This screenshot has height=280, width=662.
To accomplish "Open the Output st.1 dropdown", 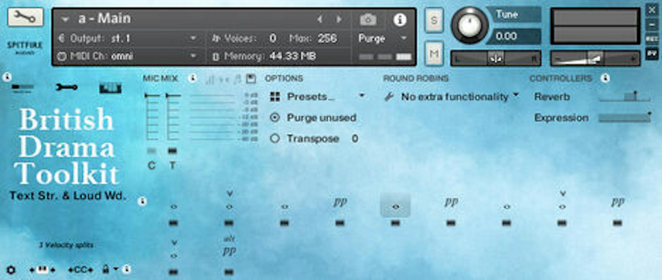I will pos(194,38).
